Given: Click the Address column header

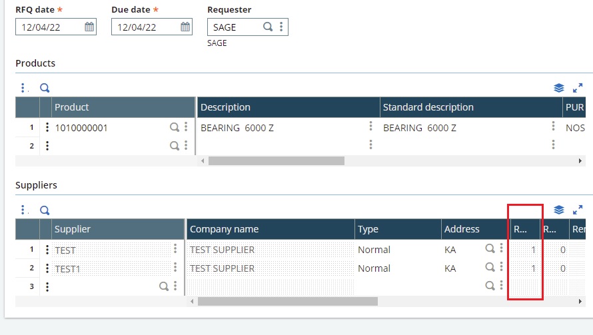Looking at the screenshot, I should [476, 229].
